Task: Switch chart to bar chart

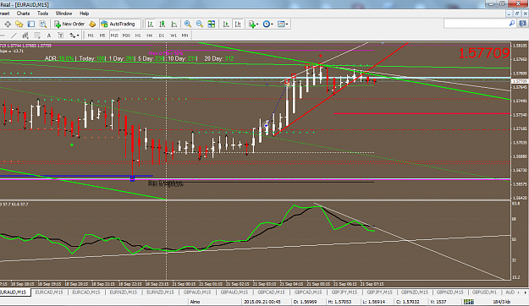Action: click(x=151, y=24)
